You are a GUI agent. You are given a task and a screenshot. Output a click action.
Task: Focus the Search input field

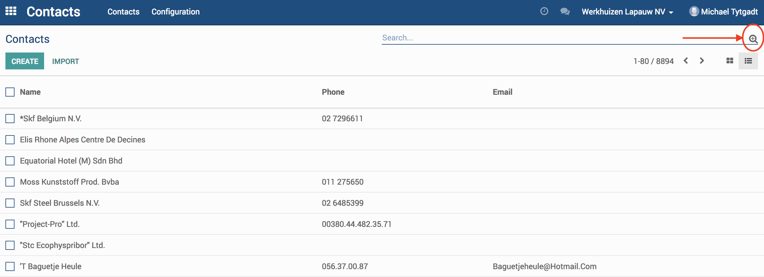pyautogui.click(x=563, y=38)
